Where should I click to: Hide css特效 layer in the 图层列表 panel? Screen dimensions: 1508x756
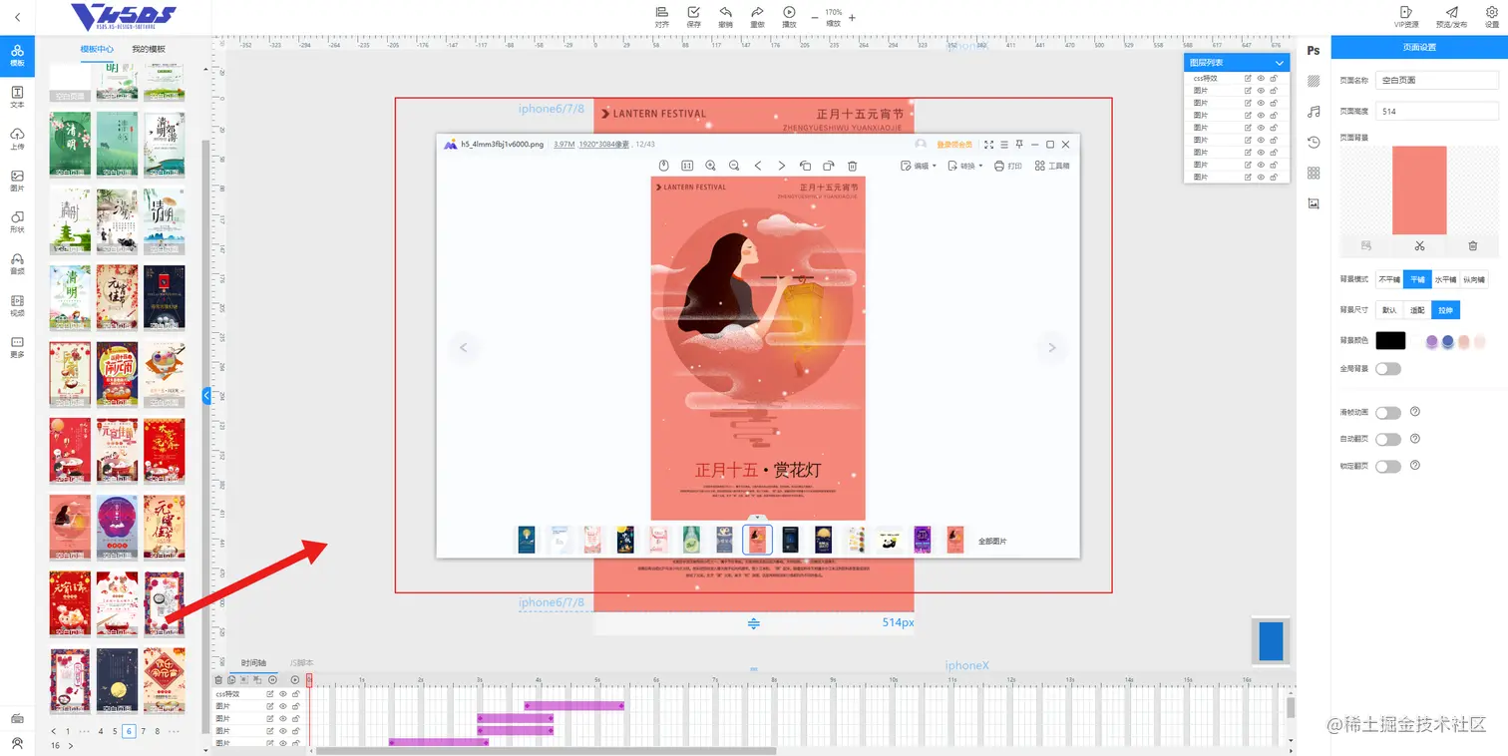1261,78
